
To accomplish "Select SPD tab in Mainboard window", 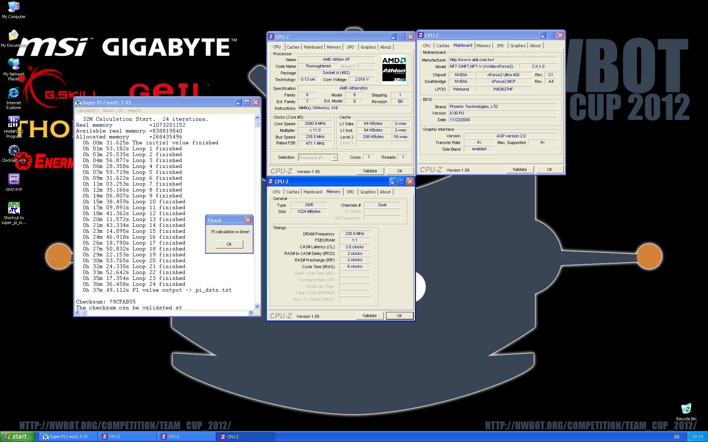I will (500, 46).
